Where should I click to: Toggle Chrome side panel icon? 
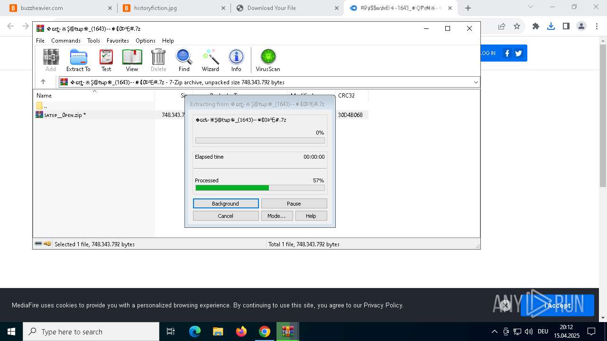point(566,27)
